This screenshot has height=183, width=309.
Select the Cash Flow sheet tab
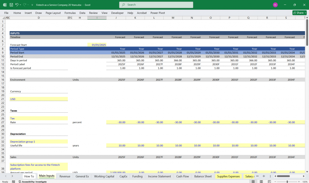182,176
